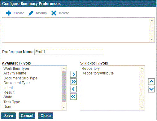Click the Modify pencil icon
157x121 pixels.
click(31, 13)
